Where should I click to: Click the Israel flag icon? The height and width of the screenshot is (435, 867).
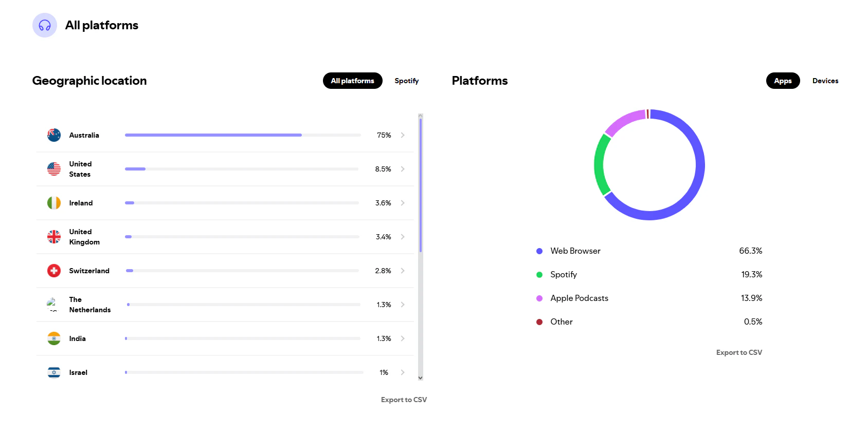(x=54, y=372)
